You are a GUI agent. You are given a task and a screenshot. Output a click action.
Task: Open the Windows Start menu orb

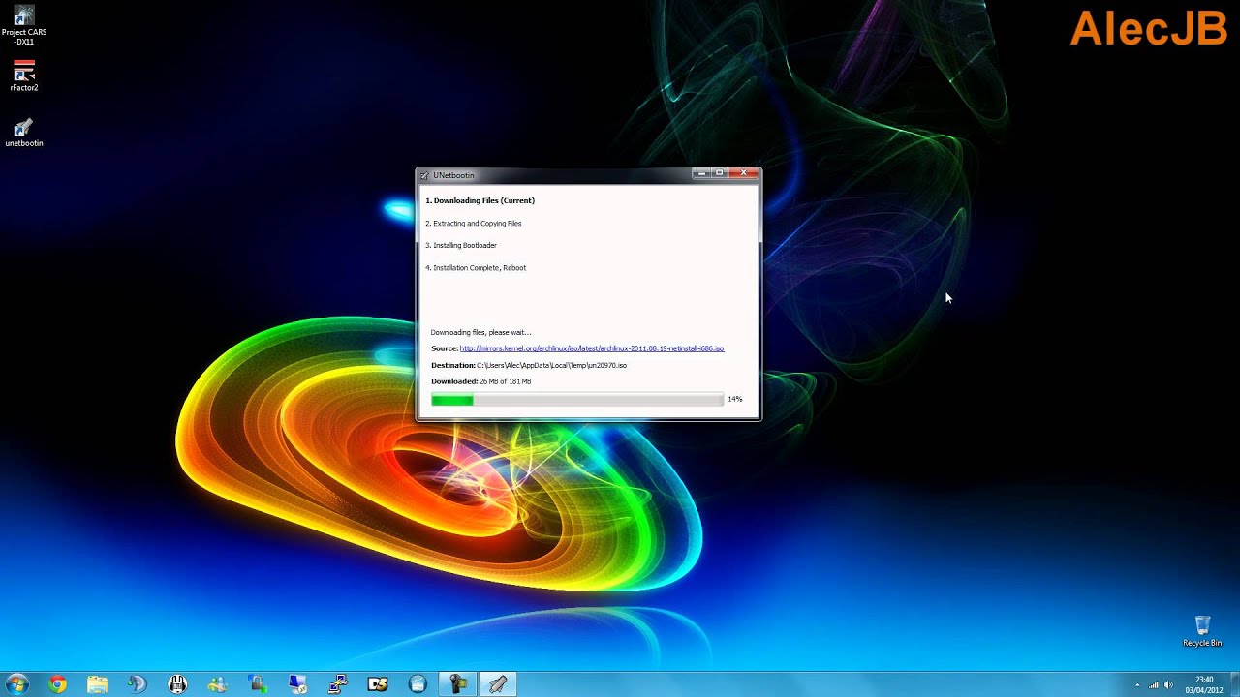tap(17, 684)
